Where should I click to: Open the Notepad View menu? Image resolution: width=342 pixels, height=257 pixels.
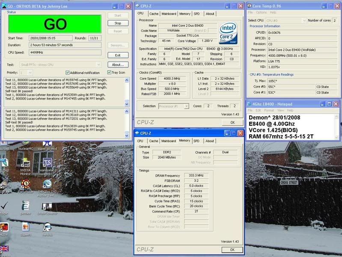pyautogui.click(x=281, y=110)
